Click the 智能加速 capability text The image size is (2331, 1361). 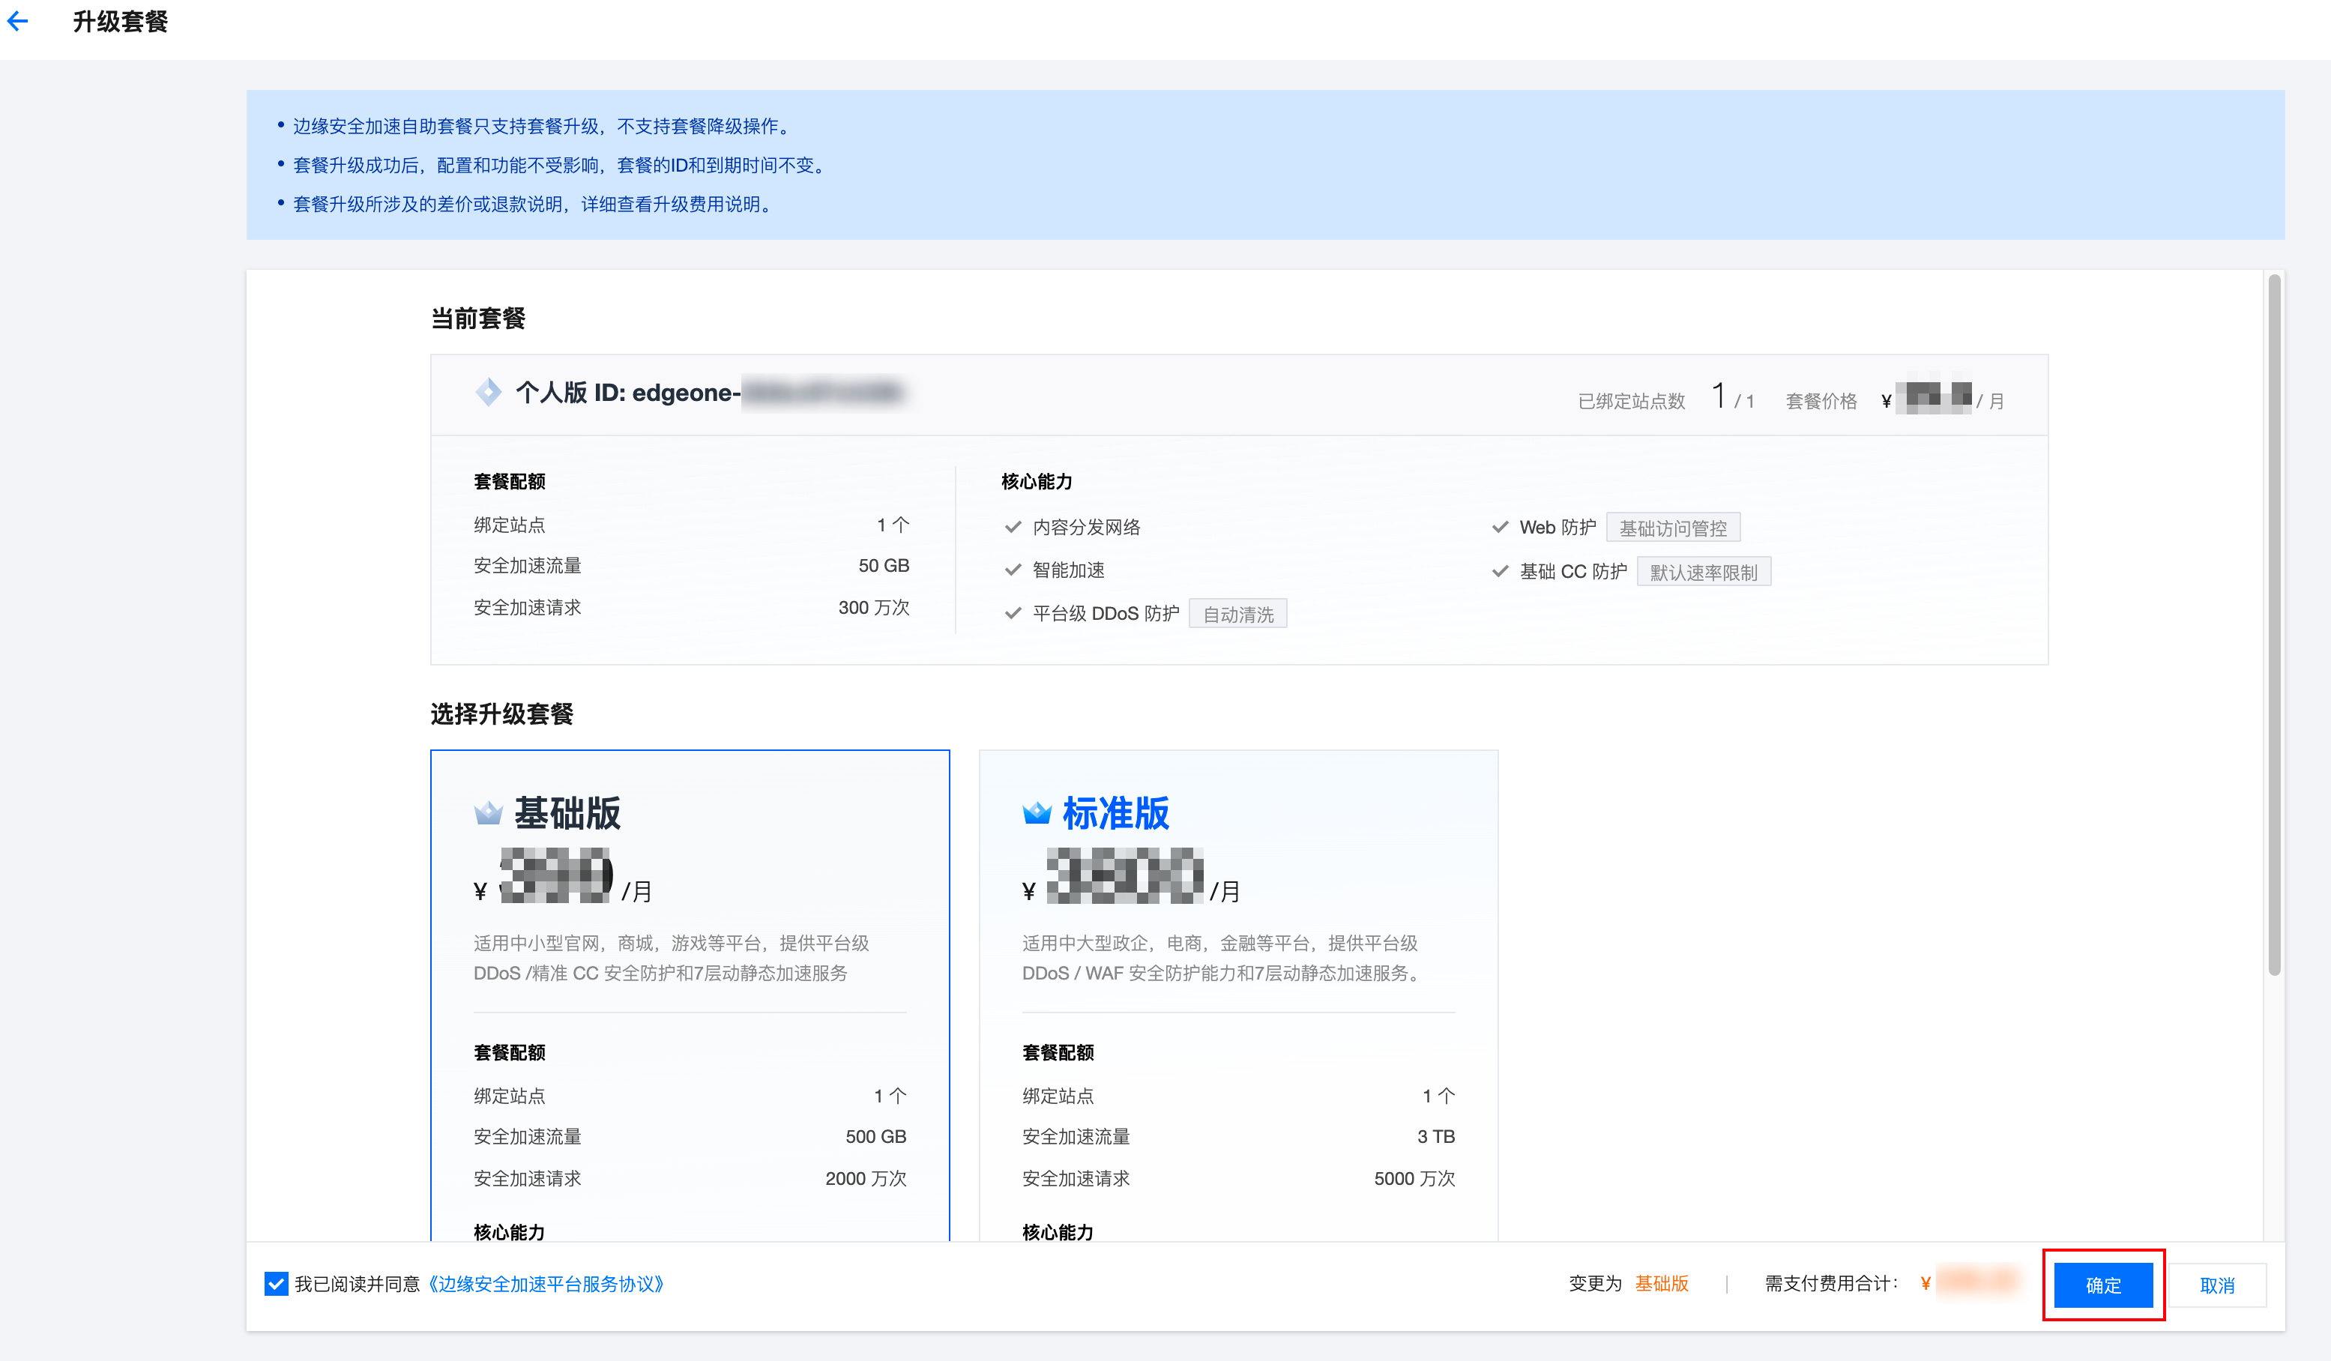coord(1068,570)
